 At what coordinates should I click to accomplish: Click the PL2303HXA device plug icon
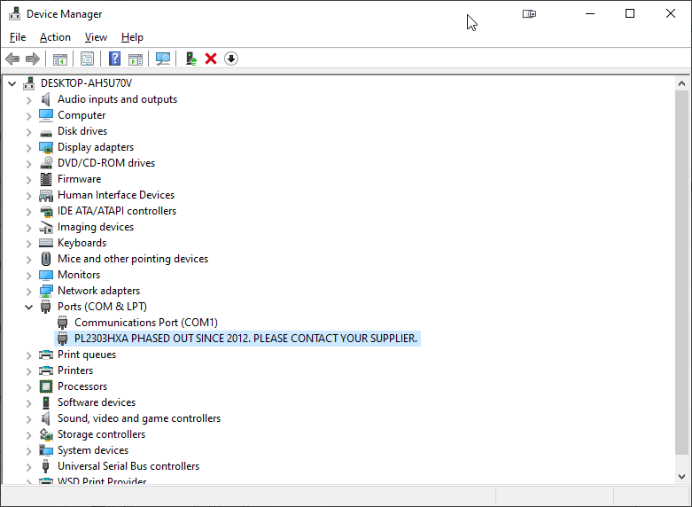click(63, 339)
